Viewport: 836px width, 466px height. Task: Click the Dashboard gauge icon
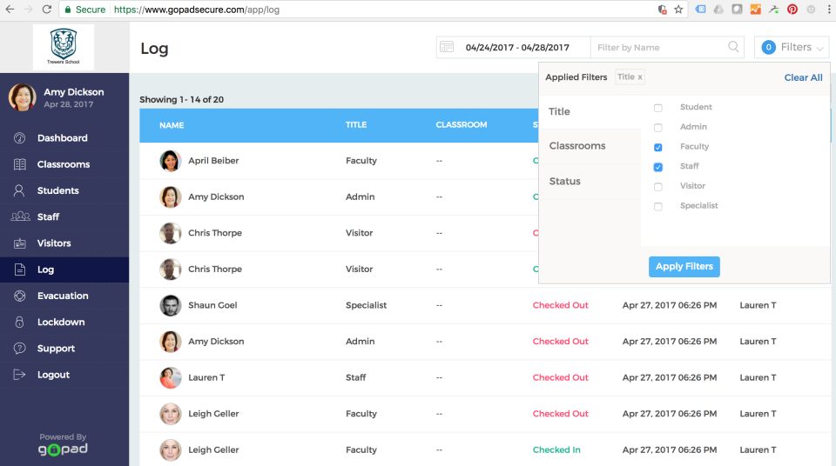20,138
